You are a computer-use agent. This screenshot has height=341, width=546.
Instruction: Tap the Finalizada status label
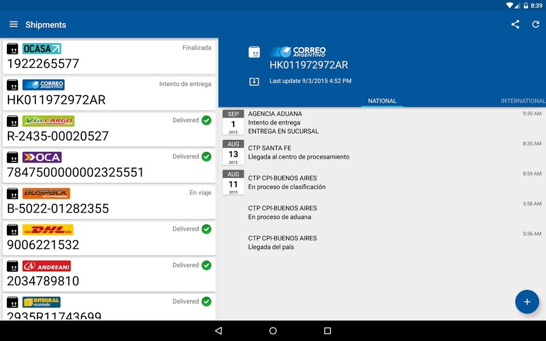(x=197, y=48)
